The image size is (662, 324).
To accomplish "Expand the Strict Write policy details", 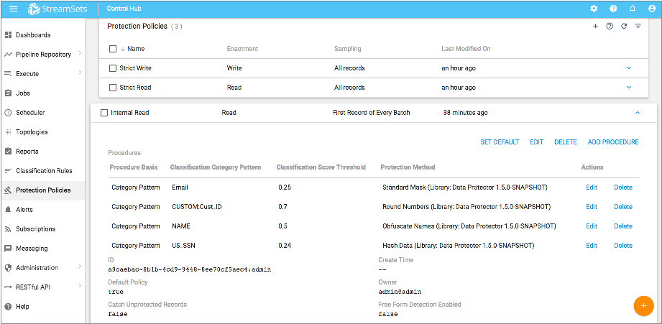I will 629,68.
